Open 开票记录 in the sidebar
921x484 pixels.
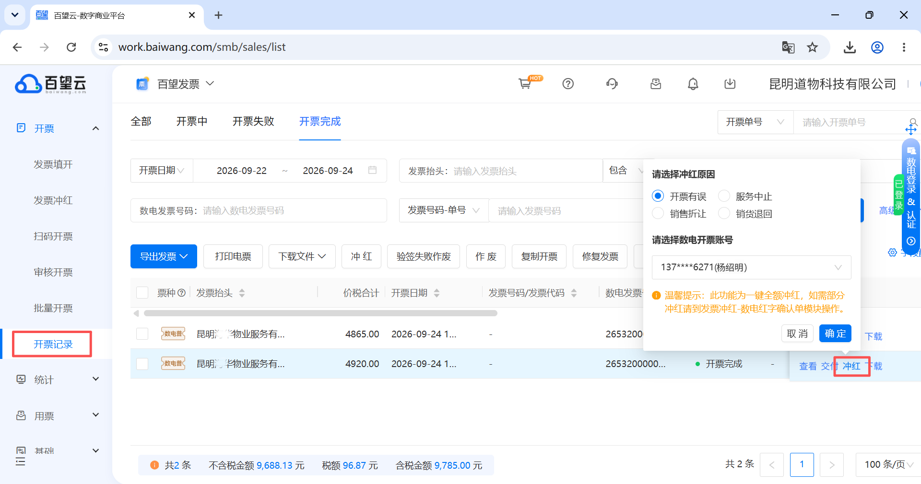53,344
